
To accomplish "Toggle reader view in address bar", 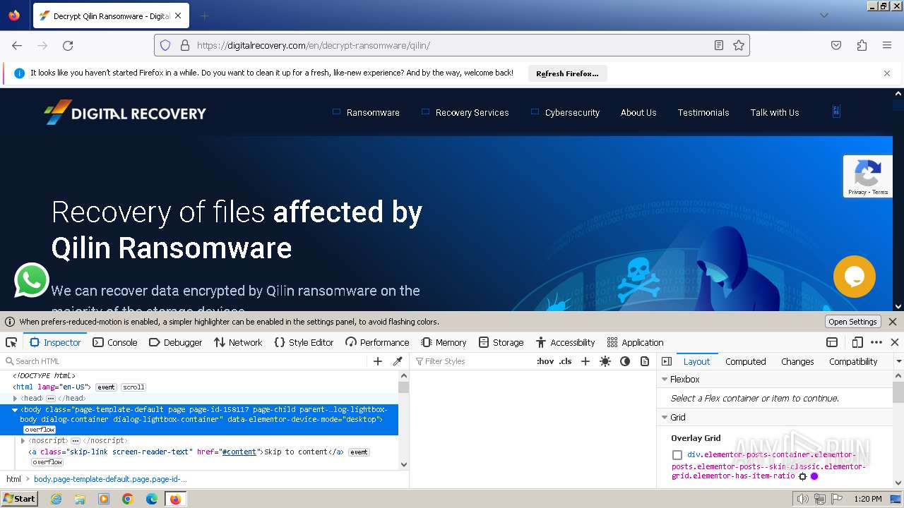I will [719, 45].
